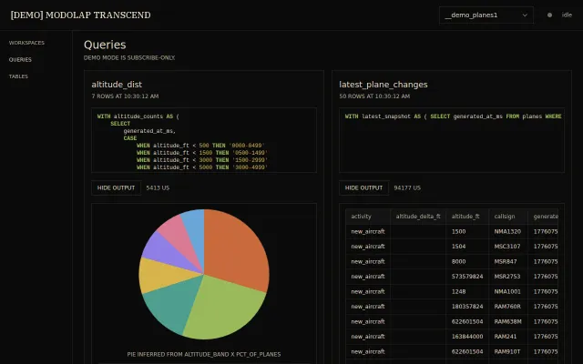The width and height of the screenshot is (583, 364).
Task: Click callsign cell MSR2753
Action: (x=507, y=277)
